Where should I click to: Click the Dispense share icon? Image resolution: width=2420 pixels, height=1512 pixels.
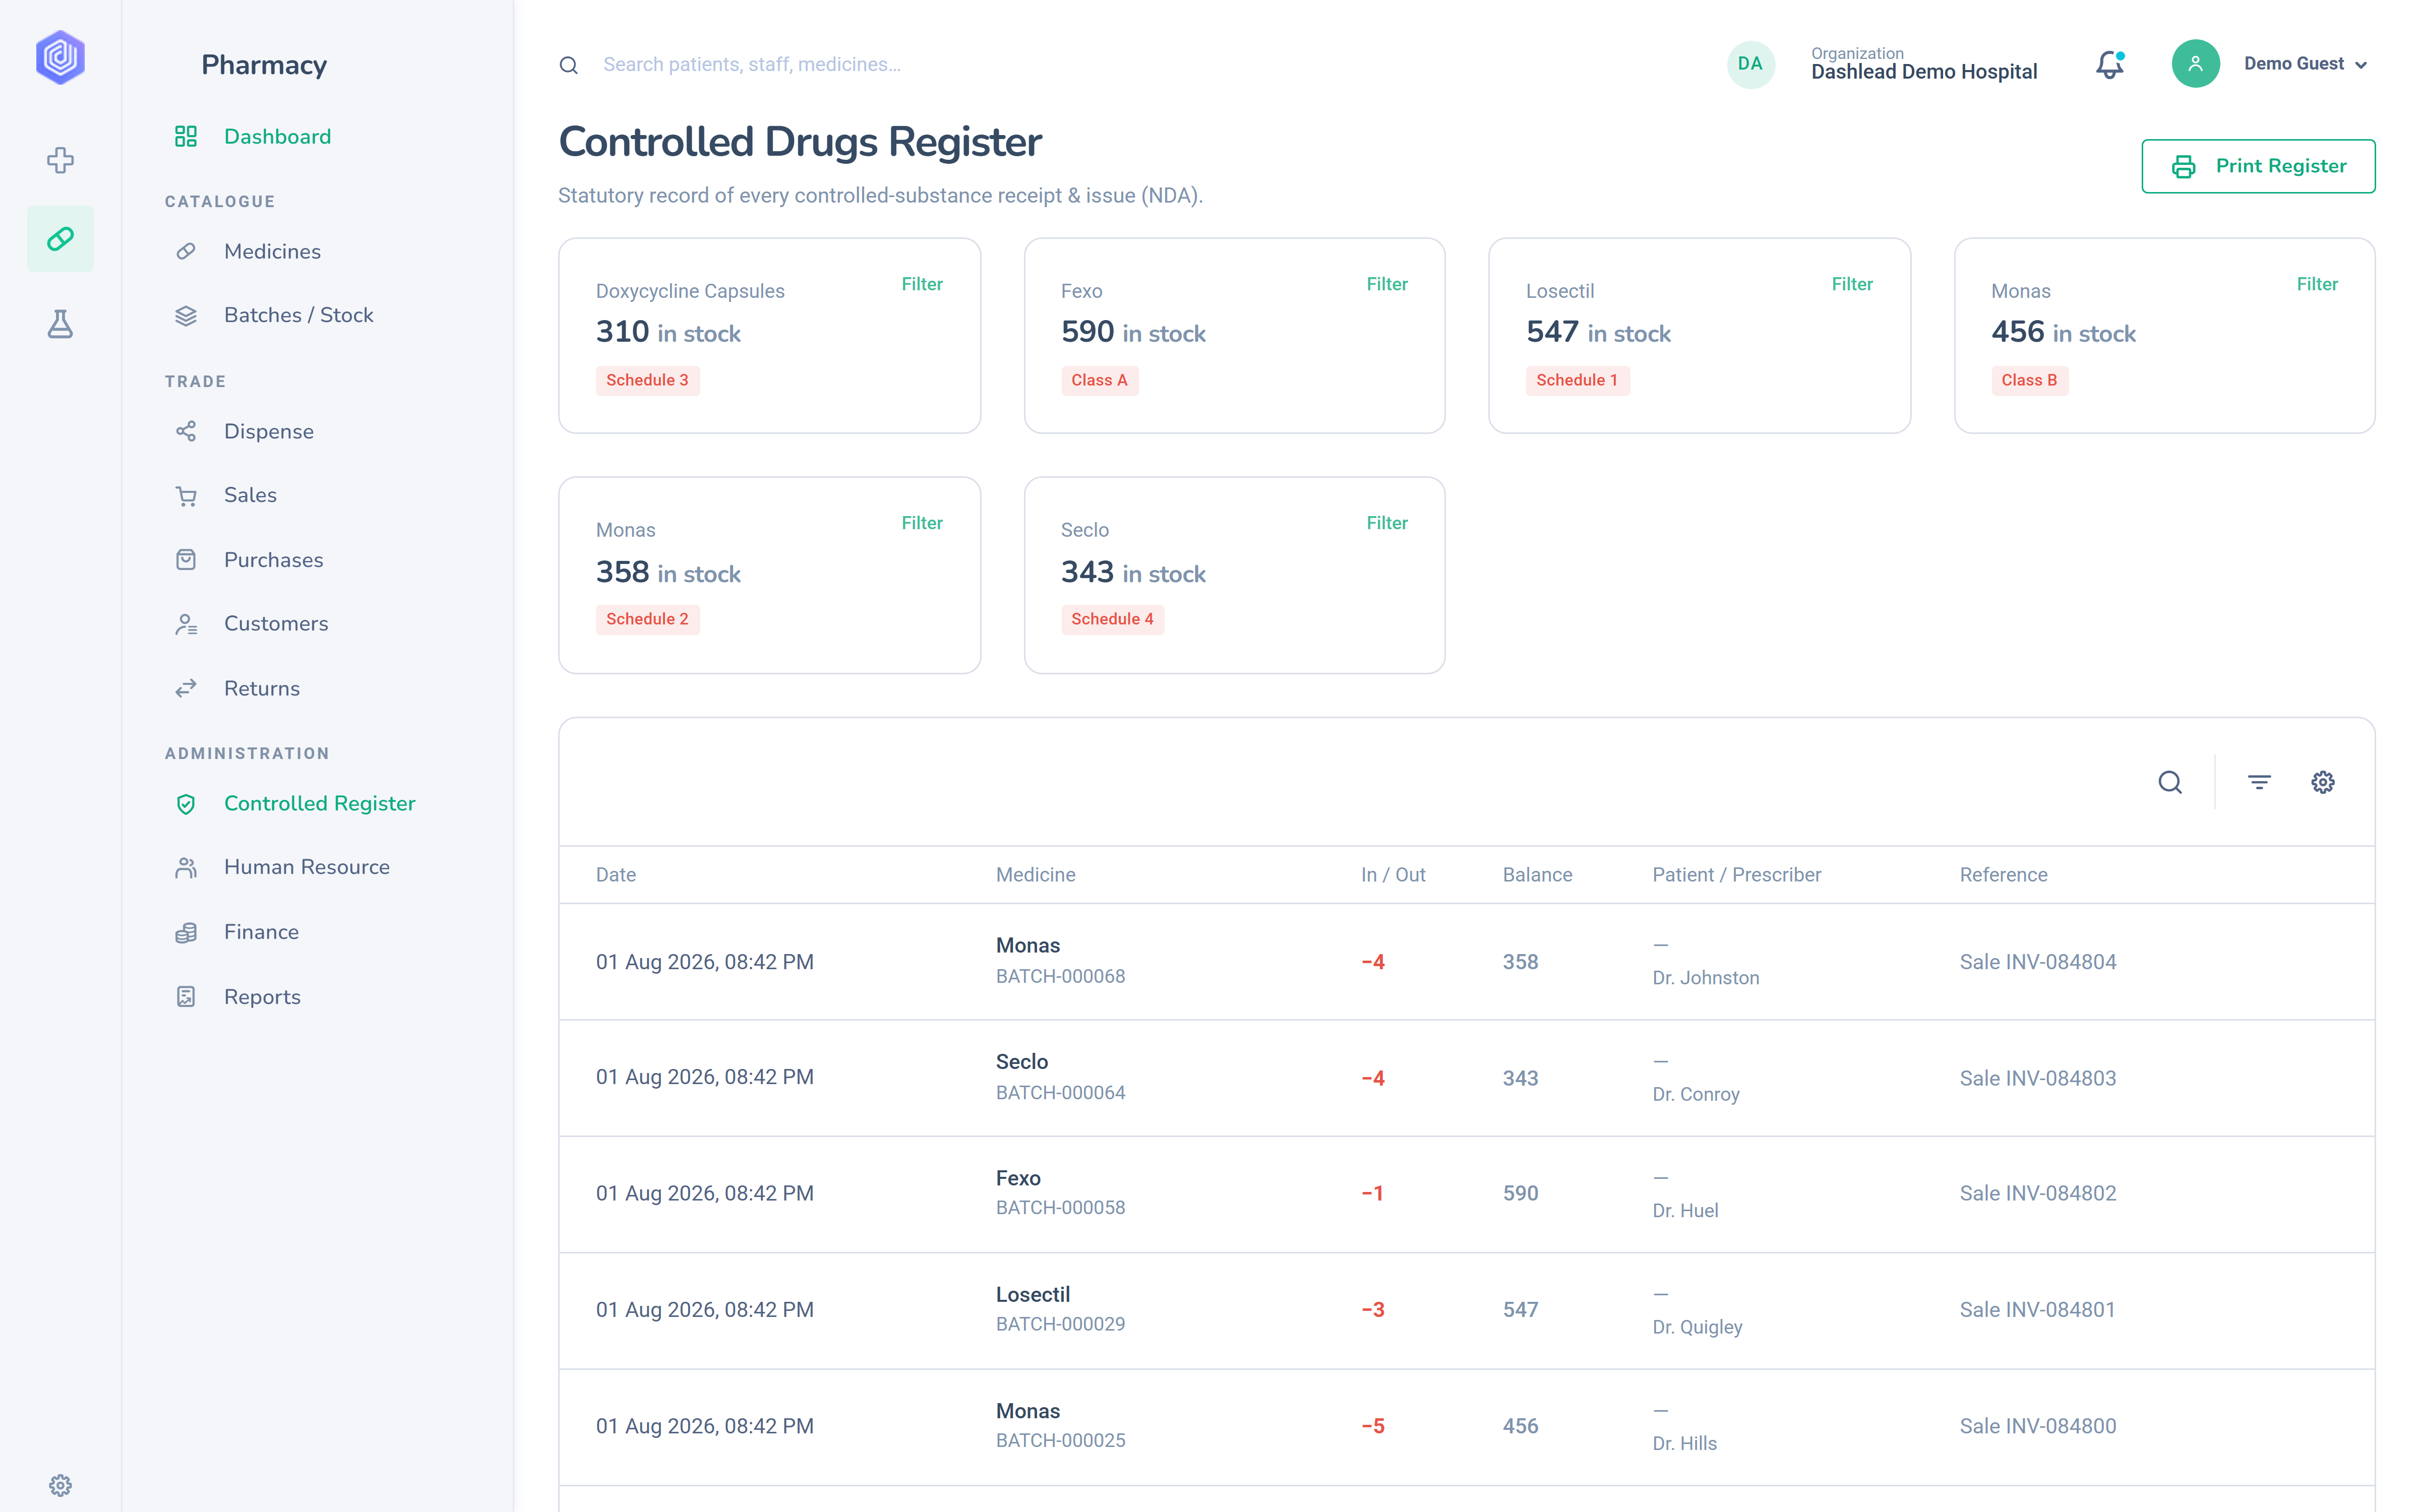point(186,431)
